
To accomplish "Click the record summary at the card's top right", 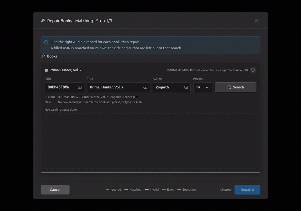I will [x=208, y=70].
